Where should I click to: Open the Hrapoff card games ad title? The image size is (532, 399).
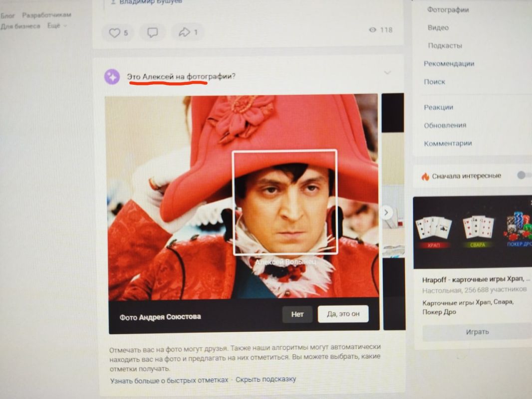click(476, 279)
